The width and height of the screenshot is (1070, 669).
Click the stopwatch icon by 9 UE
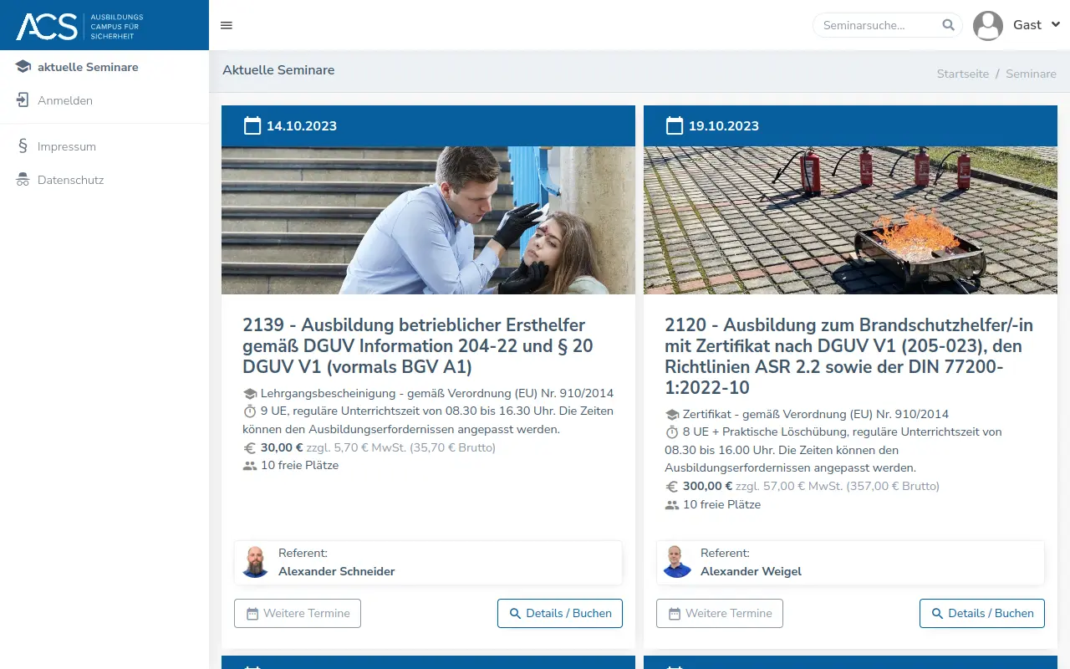pos(249,411)
